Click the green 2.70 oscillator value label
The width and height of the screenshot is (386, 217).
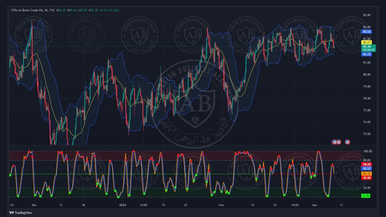point(366,196)
